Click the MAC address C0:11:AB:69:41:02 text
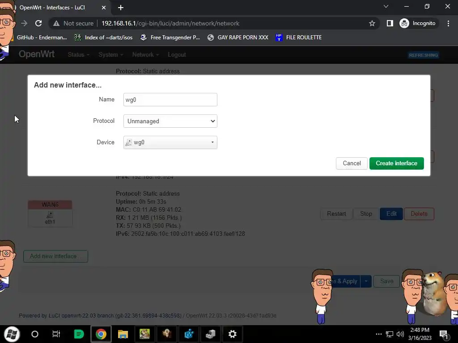The width and height of the screenshot is (458, 343). pos(157,210)
